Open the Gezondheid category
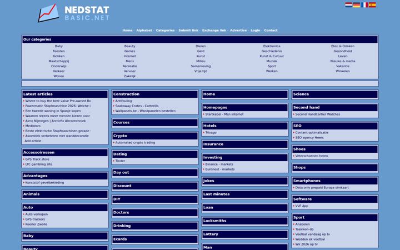The image size is (400, 250). click(x=343, y=51)
